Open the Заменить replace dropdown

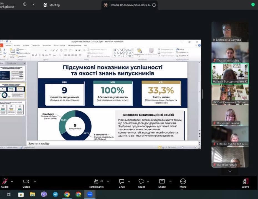(x=182, y=53)
